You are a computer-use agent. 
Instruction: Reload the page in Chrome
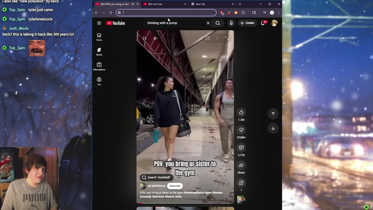[111, 13]
